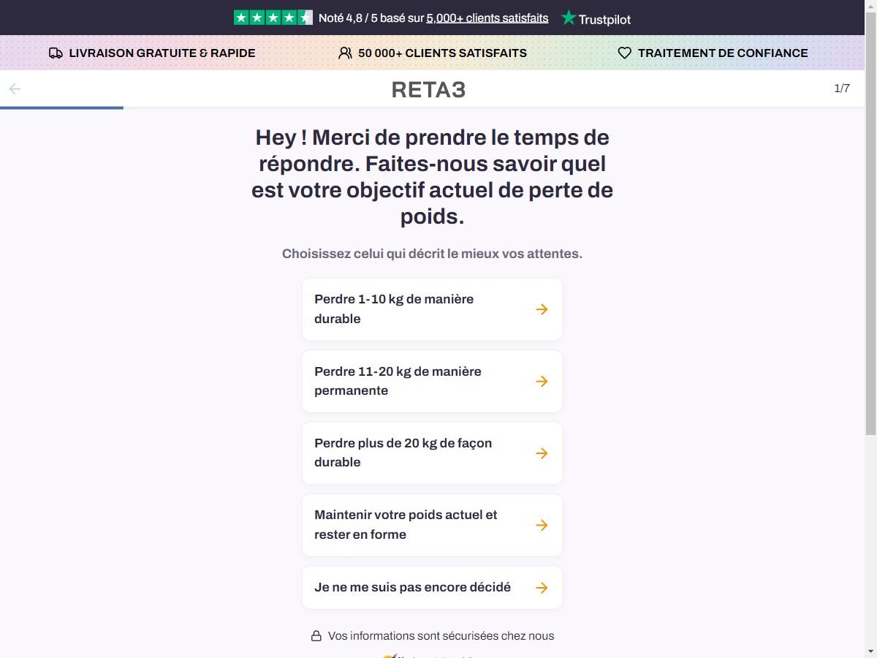Screen dimensions: 877x658
Task: Click the green star rating badge
Action: click(x=273, y=18)
